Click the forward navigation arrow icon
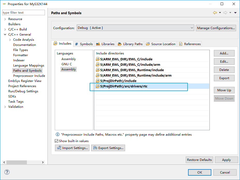The image size is (240, 180). click(225, 13)
